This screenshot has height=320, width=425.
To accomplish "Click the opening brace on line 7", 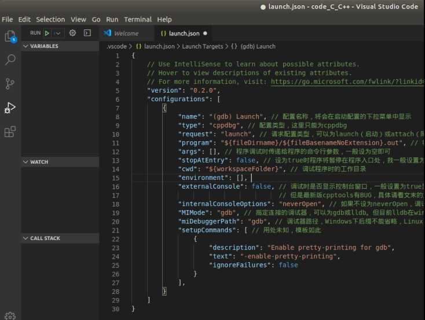I will coord(164,108).
